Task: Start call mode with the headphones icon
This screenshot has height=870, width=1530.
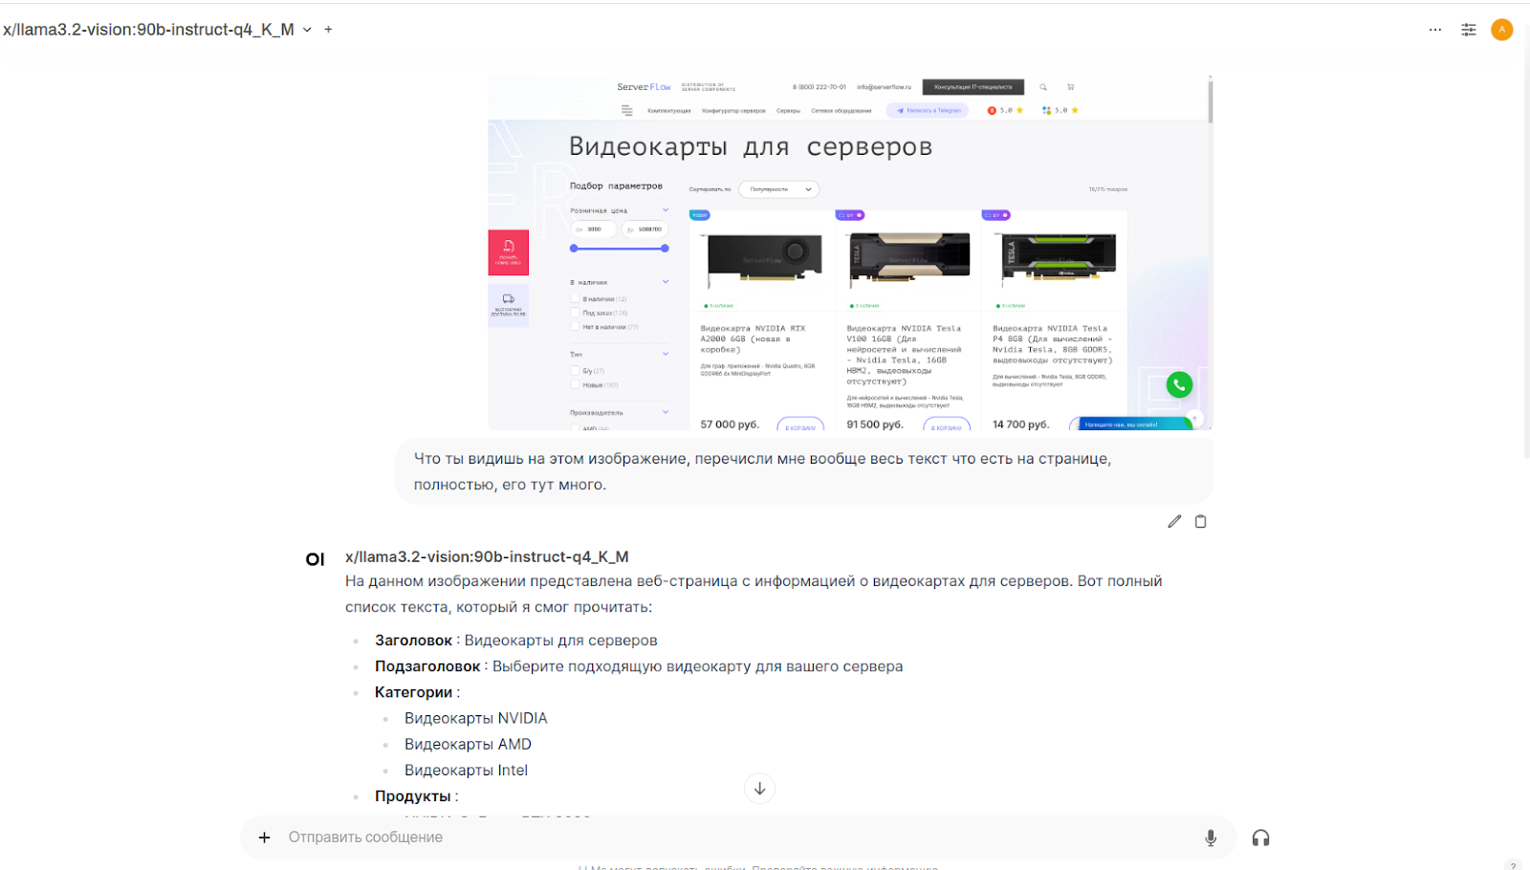Action: click(x=1261, y=837)
